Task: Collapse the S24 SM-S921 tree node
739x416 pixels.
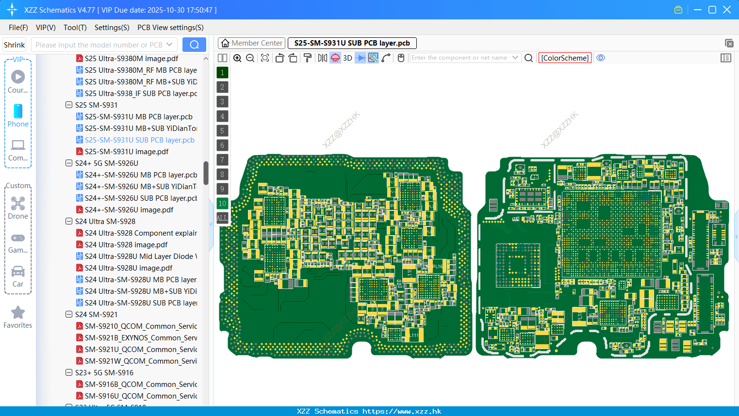Action: click(69, 314)
